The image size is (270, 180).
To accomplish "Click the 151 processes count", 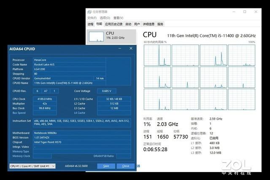I will point(148,137).
